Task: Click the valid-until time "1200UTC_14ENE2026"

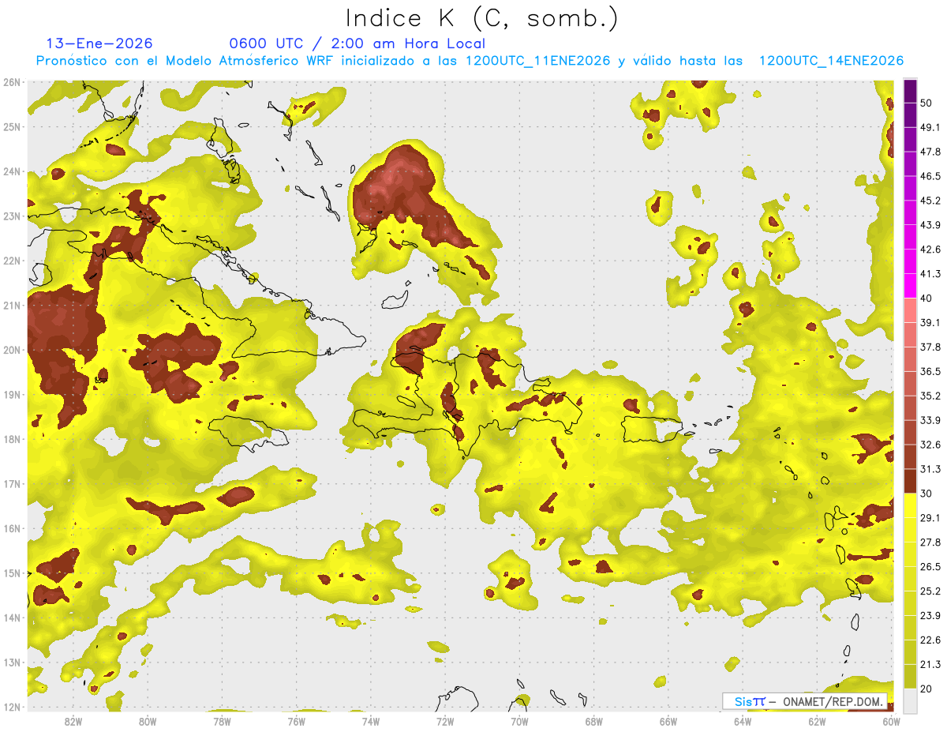Action: click(831, 61)
